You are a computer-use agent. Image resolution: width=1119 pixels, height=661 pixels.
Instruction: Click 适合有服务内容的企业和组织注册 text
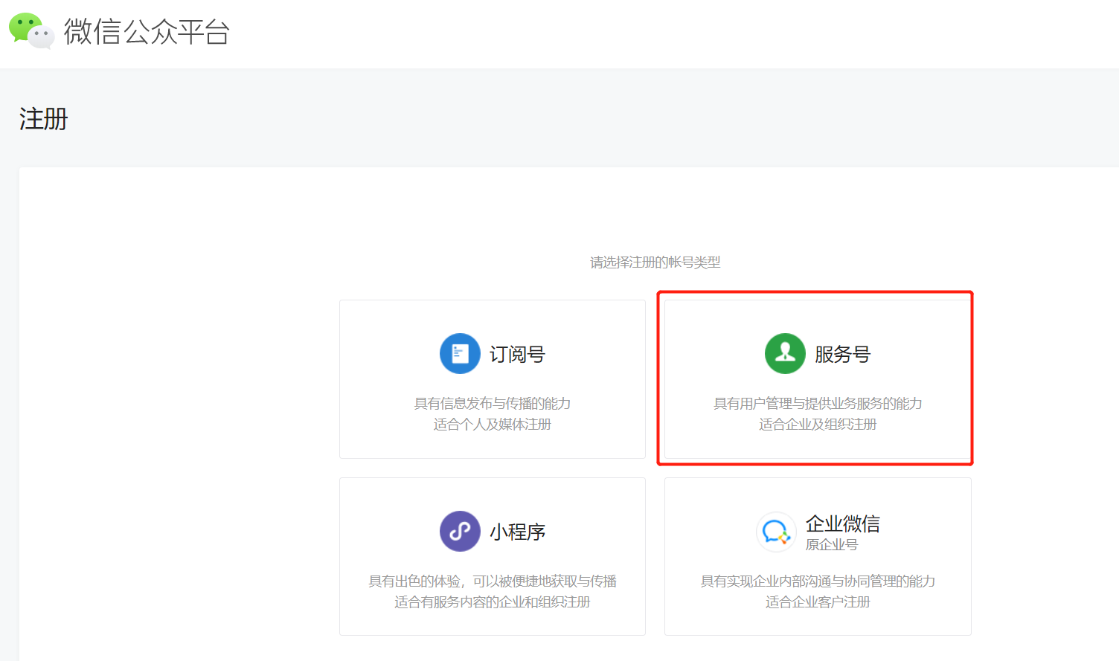point(492,602)
